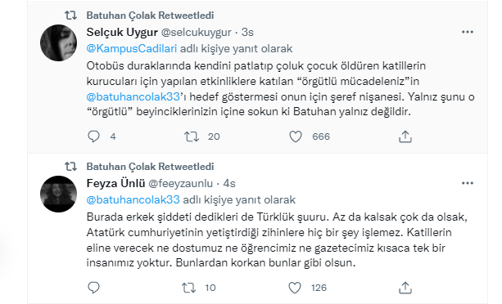This screenshot has width=502, height=304.
Task: Share Feyza Ünlü's tweet
Action: 405,288
